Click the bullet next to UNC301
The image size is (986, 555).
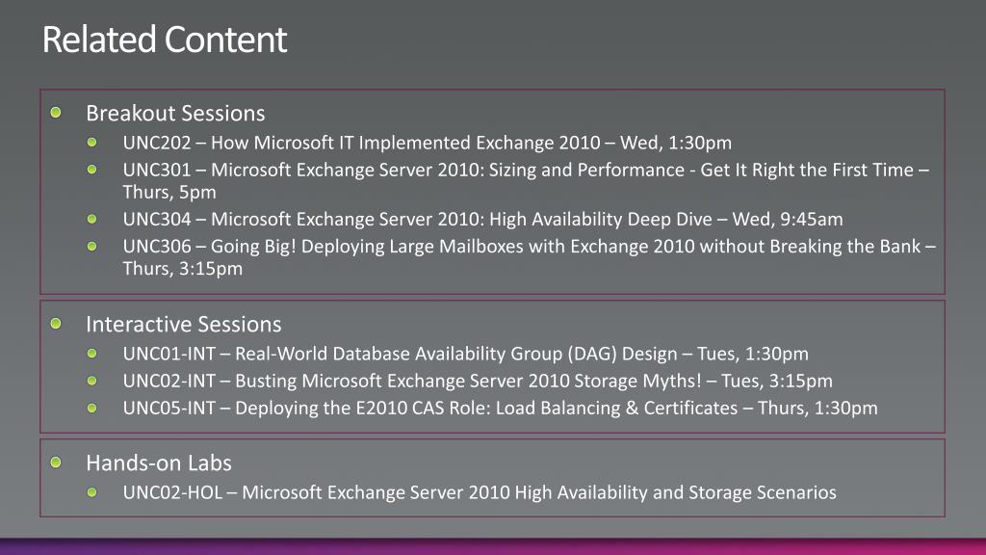click(x=91, y=170)
